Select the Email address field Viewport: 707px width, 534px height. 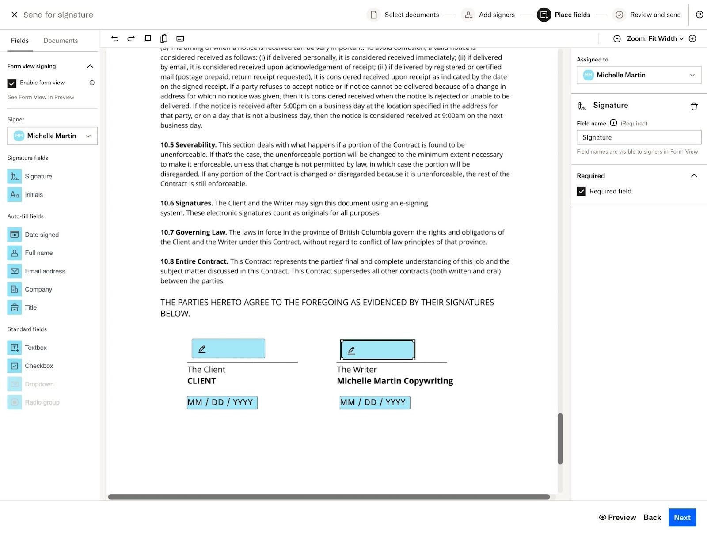click(45, 271)
